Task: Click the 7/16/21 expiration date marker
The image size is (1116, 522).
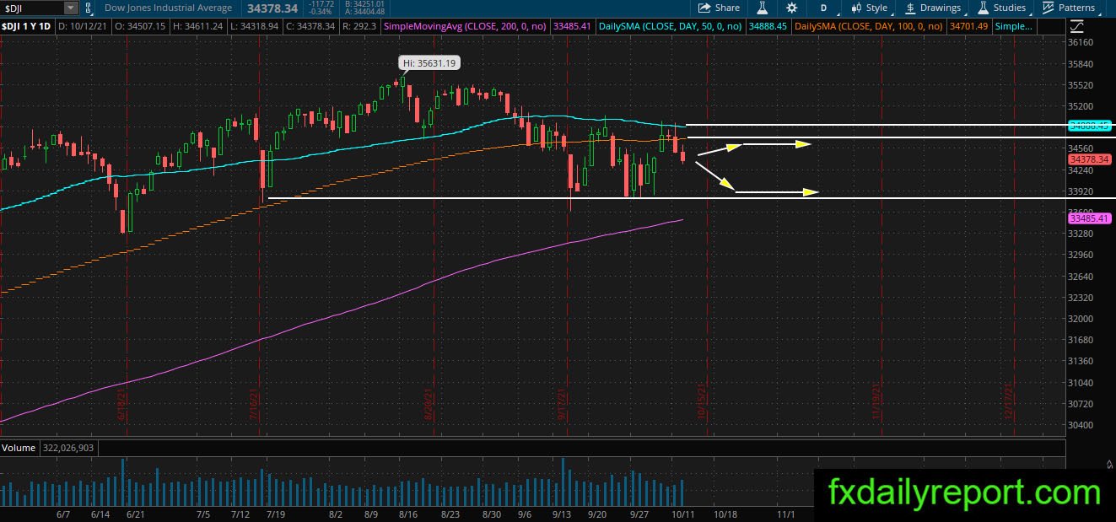Action: click(x=254, y=401)
